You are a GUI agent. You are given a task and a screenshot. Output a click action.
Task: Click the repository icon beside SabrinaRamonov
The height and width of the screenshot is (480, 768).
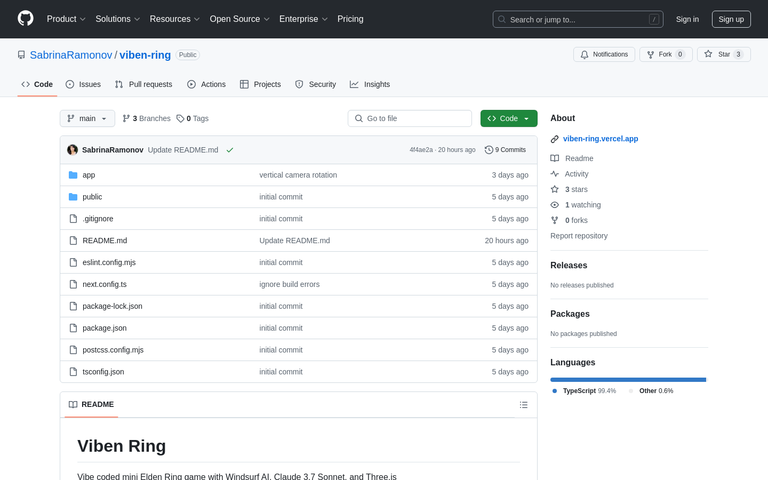click(21, 55)
